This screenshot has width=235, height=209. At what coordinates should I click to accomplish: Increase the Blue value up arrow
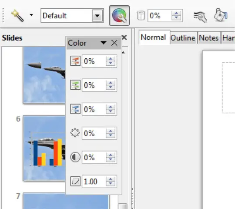coord(111,107)
